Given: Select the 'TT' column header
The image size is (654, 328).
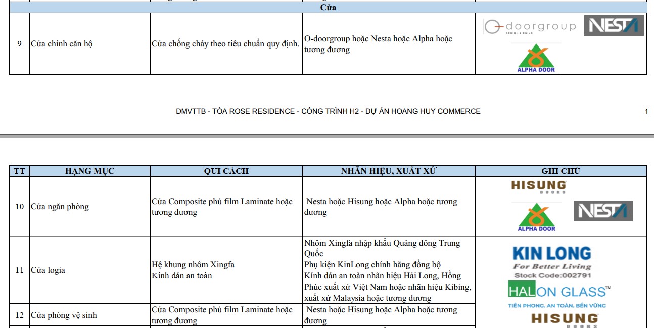Looking at the screenshot, I should tap(20, 171).
